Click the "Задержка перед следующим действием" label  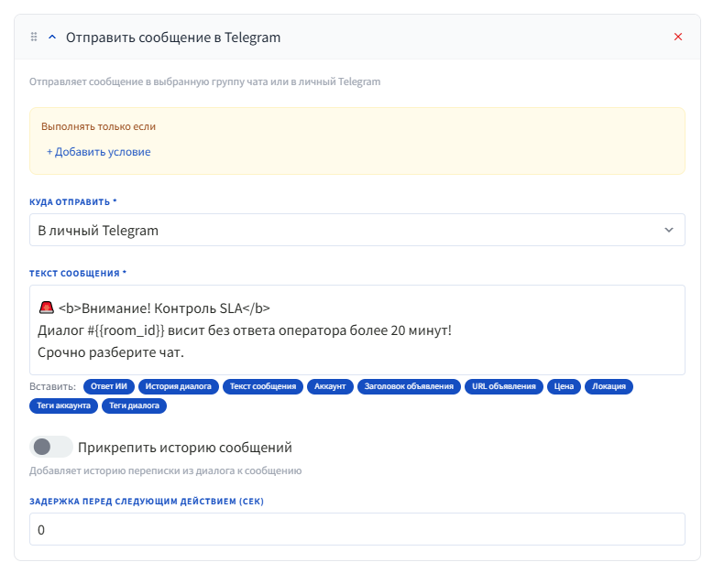pos(147,502)
